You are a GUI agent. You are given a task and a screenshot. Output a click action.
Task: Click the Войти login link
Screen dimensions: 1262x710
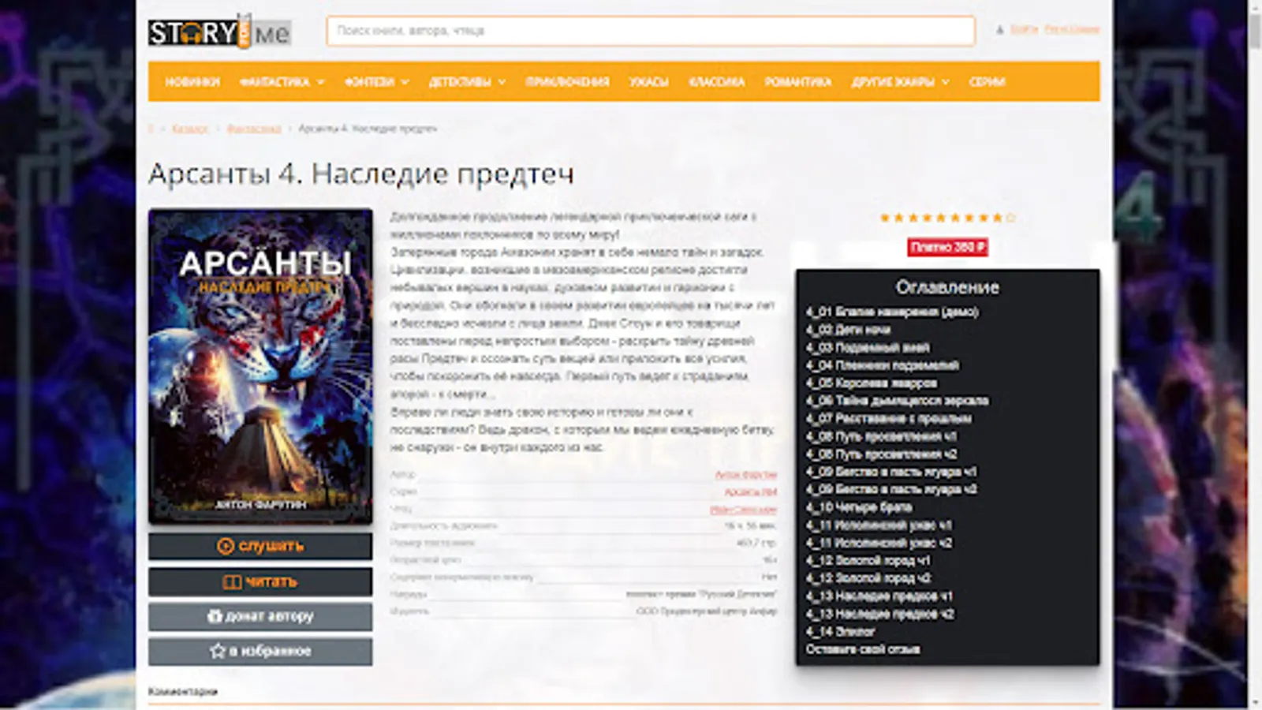coord(1024,30)
